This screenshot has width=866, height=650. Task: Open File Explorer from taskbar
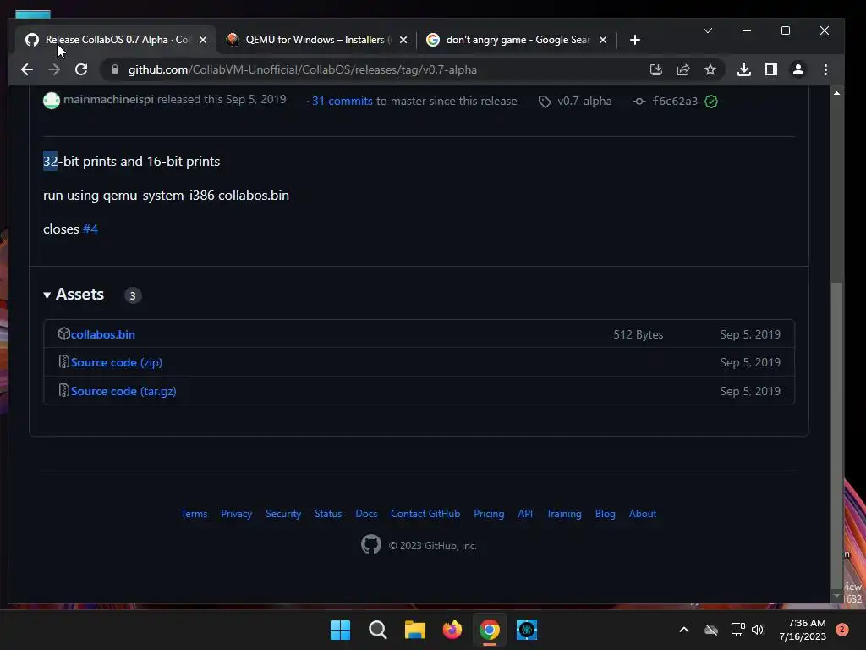pos(414,630)
